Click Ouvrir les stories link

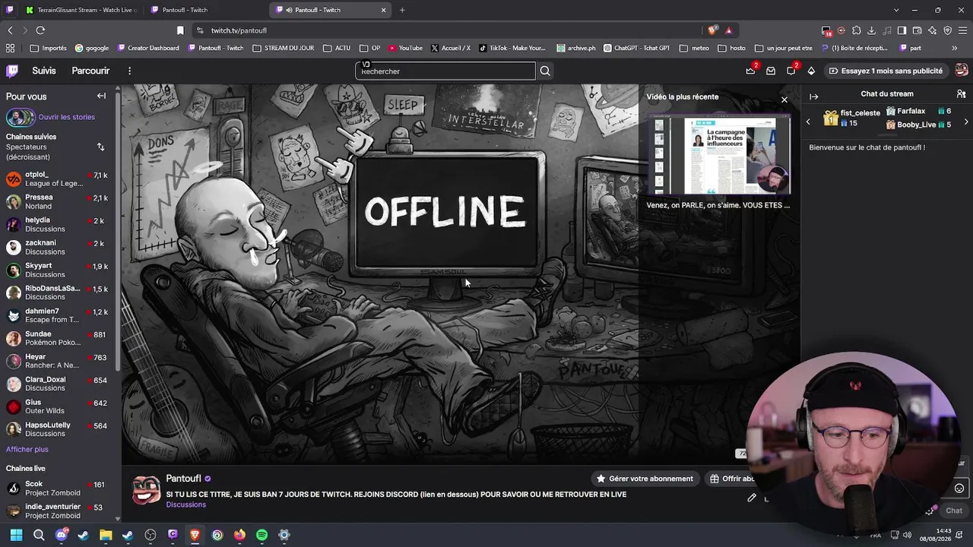tap(67, 117)
